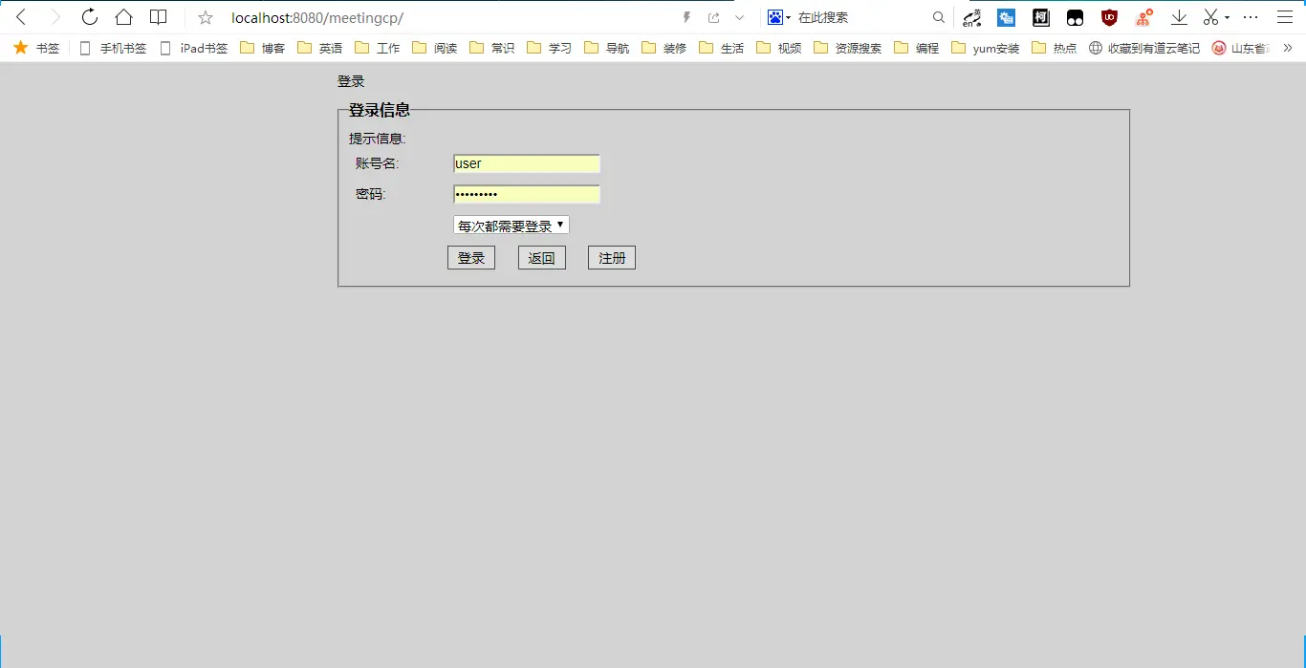Click the blue gear extension icon

(1006, 16)
